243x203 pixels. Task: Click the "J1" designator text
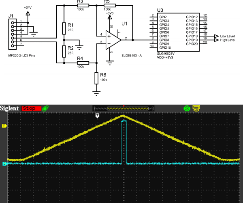11,16
